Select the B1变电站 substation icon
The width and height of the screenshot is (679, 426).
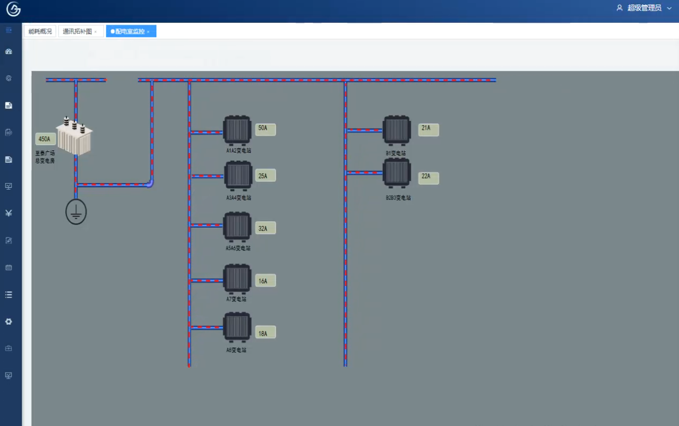[x=396, y=130]
